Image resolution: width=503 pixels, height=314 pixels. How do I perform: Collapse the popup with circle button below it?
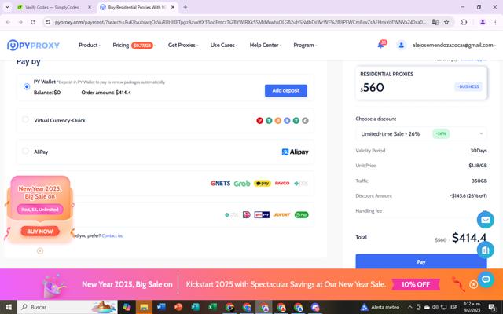(40, 251)
